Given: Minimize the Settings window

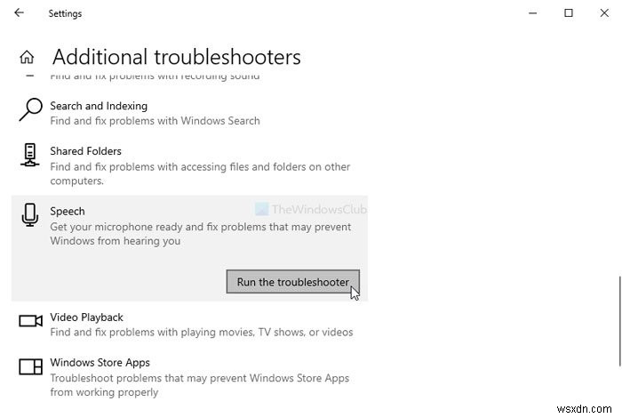Looking at the screenshot, I should [533, 13].
